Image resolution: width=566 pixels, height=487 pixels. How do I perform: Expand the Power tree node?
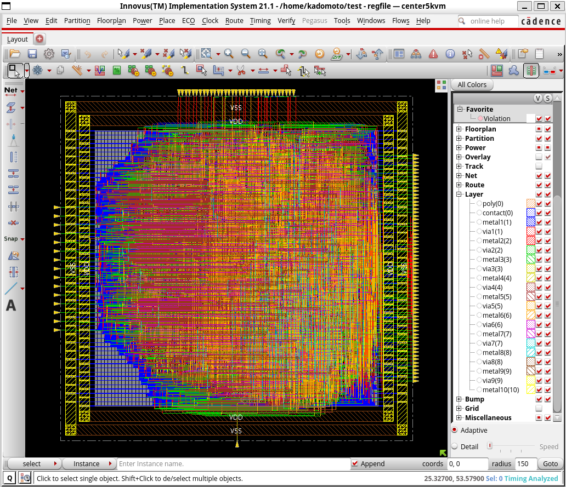point(459,148)
